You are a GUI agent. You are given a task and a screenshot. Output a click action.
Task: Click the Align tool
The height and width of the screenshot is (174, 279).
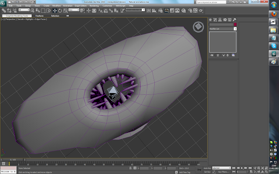(x=154, y=10)
